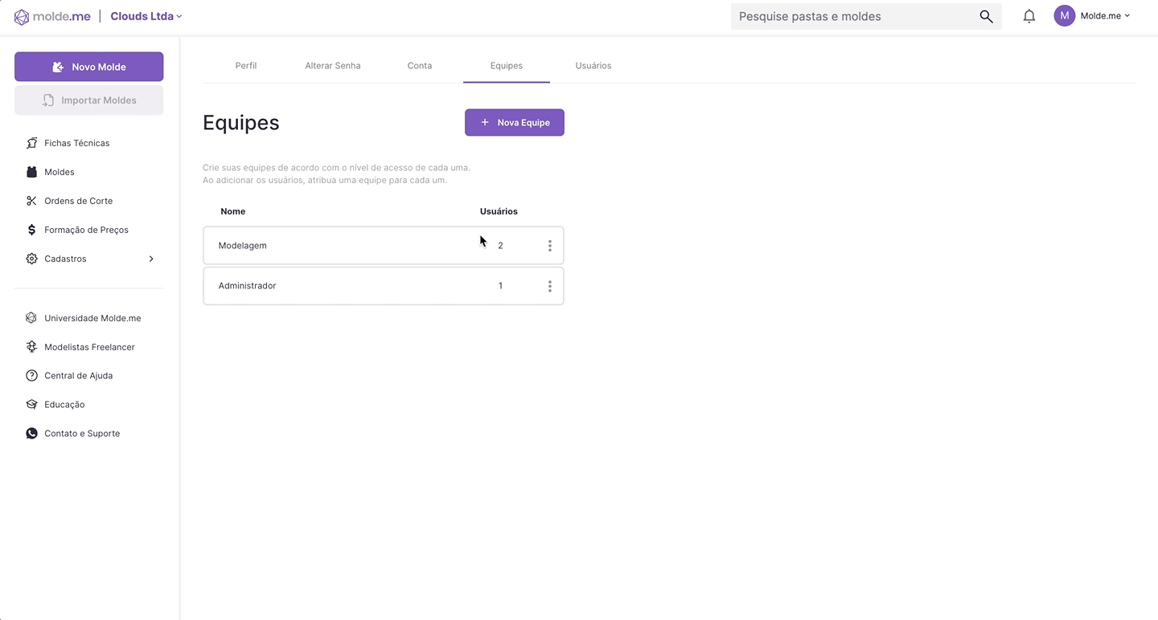Open Contato e Suporte WhatsApp link
The image size is (1158, 620).
(x=81, y=434)
